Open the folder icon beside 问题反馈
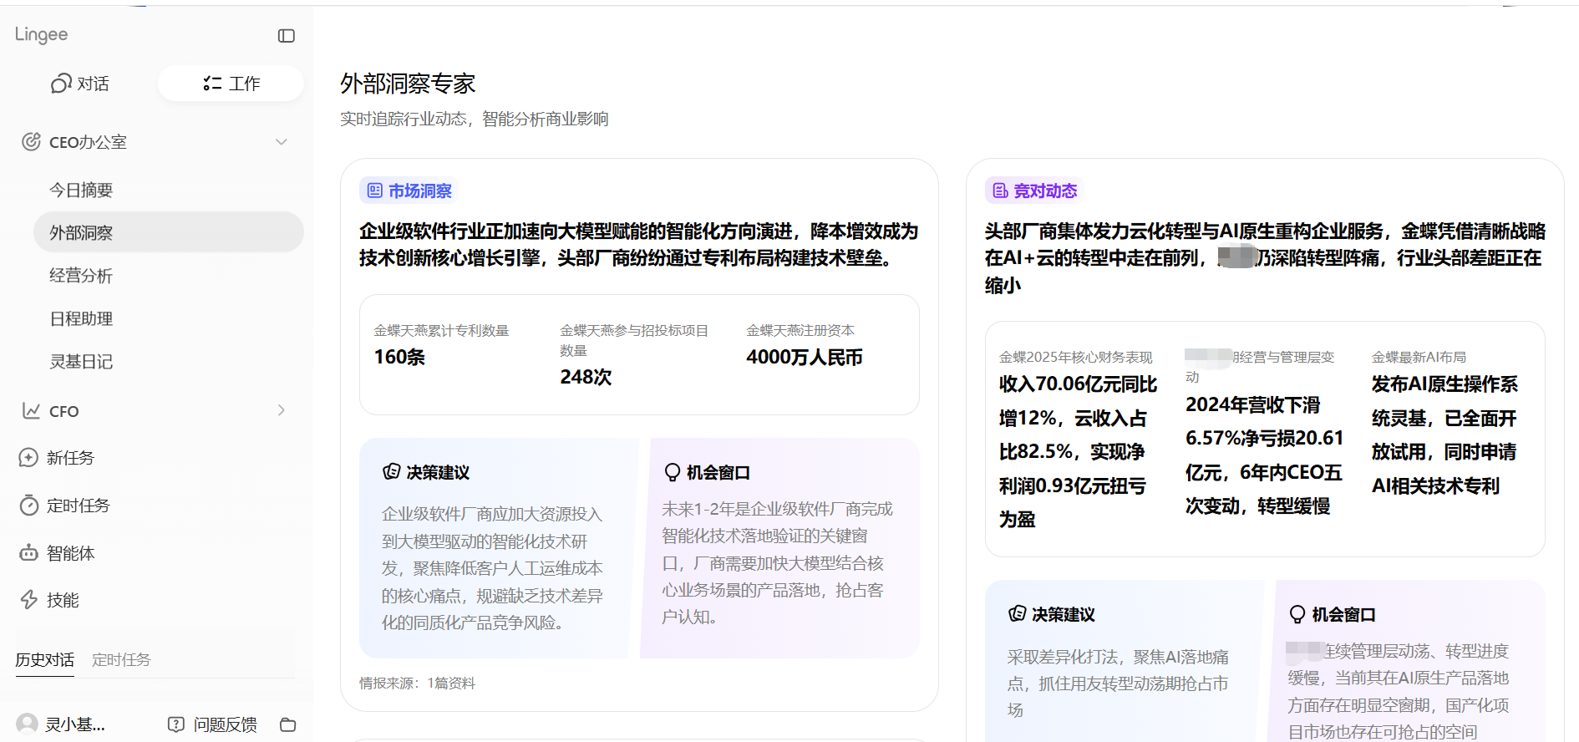Screen dimensions: 1579x742 [x=288, y=724]
